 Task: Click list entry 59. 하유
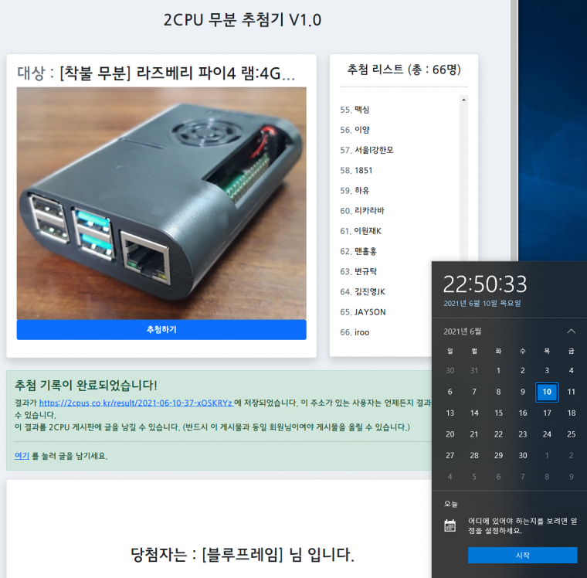coord(355,190)
